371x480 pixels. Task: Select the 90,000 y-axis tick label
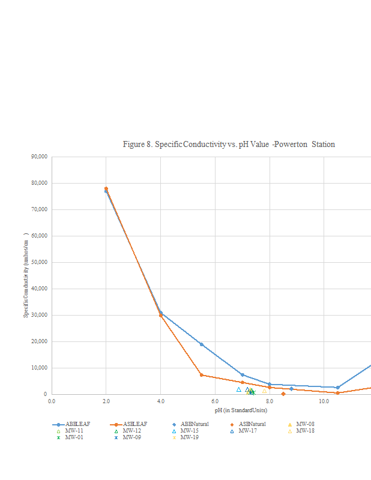(x=39, y=157)
